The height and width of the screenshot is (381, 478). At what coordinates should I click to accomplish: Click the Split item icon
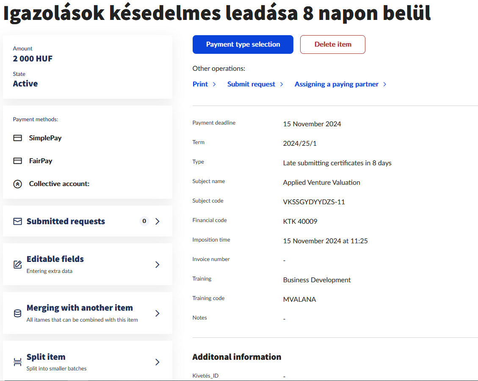click(x=17, y=362)
